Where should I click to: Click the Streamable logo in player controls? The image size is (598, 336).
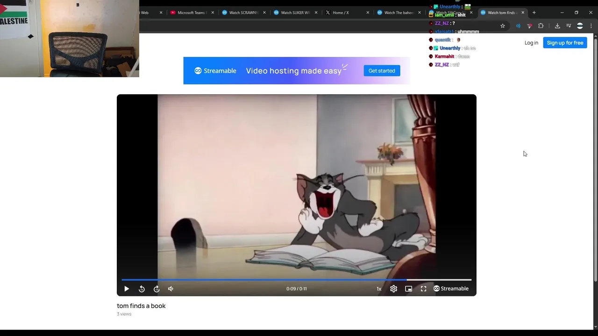(x=451, y=289)
